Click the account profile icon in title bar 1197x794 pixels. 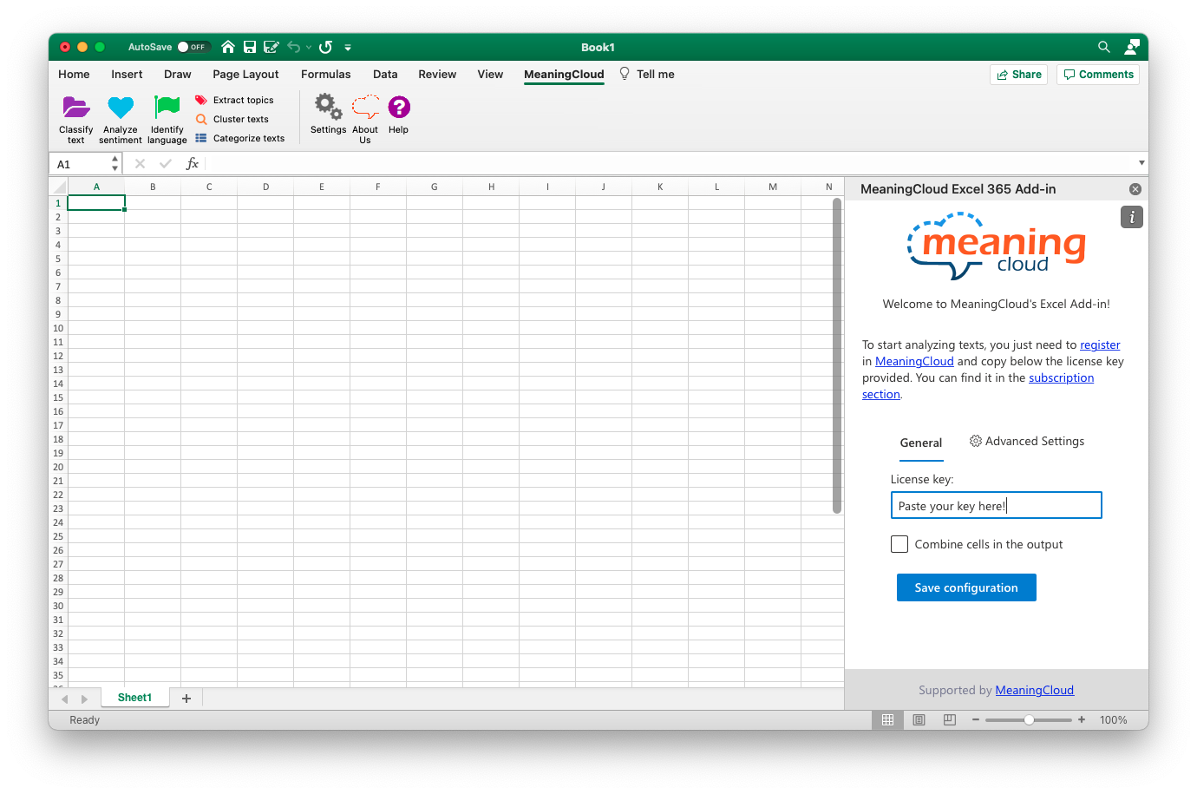[x=1132, y=47]
